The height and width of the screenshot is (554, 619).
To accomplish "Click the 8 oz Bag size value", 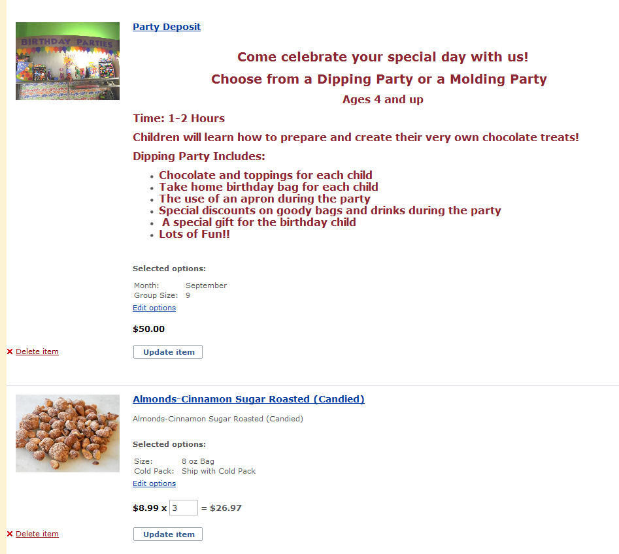I will tap(198, 461).
